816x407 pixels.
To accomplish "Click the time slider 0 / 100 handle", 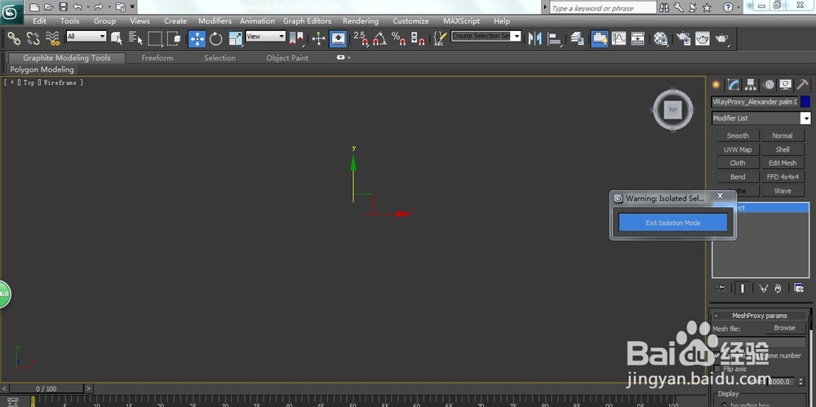I will (47, 389).
